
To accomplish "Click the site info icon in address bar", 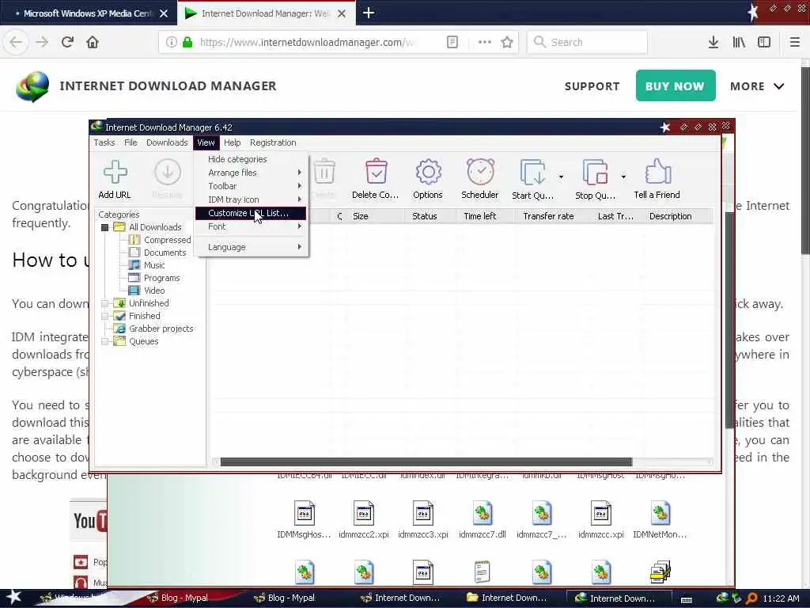I will coord(171,42).
